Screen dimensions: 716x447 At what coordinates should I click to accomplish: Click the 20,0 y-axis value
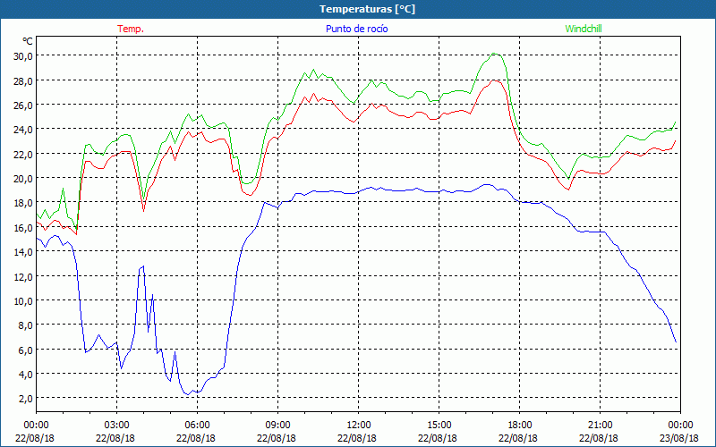click(23, 178)
